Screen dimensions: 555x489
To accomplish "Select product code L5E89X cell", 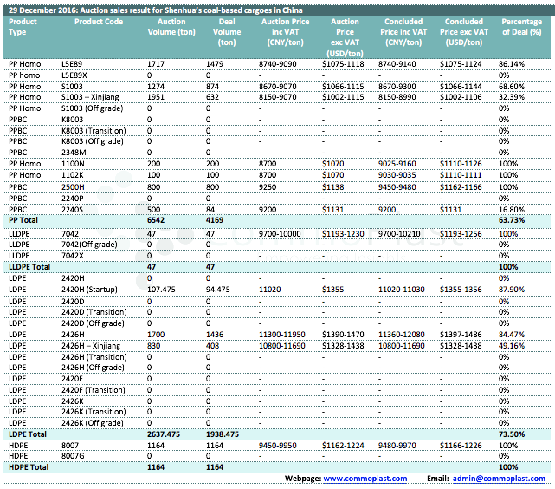I will [x=79, y=75].
